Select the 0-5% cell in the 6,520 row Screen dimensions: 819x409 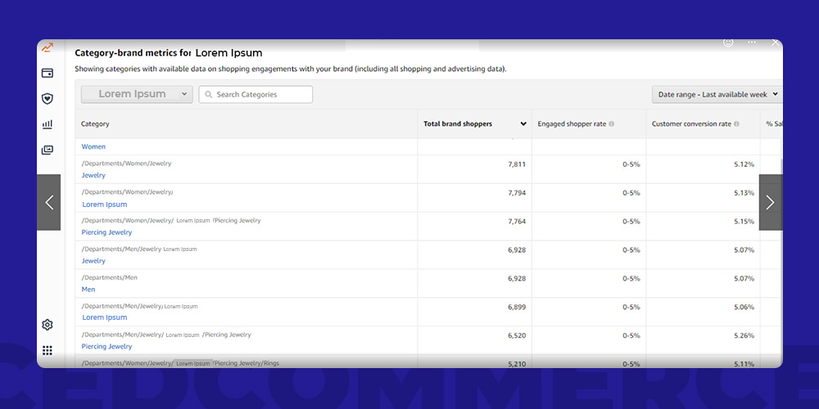(631, 335)
